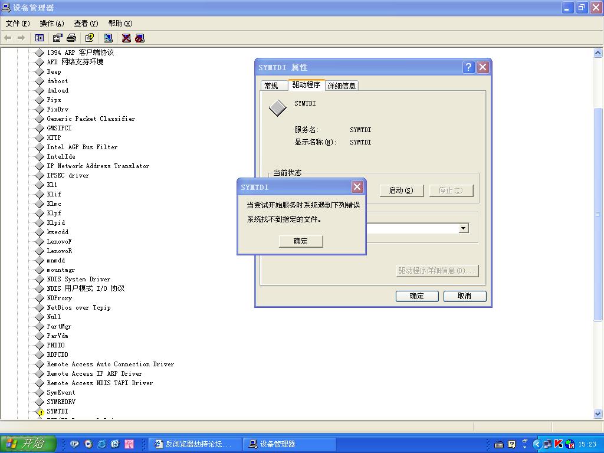The height and width of the screenshot is (453, 604).
Task: Click the media player quick launch icon
Action: [88, 444]
